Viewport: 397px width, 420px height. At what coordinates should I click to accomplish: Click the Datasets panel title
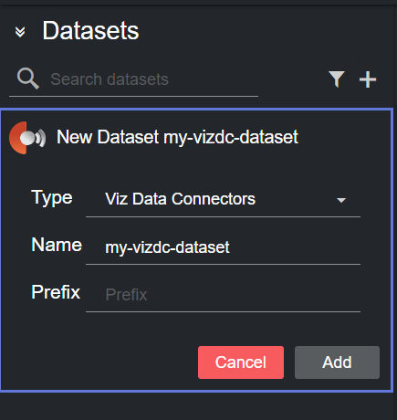90,31
